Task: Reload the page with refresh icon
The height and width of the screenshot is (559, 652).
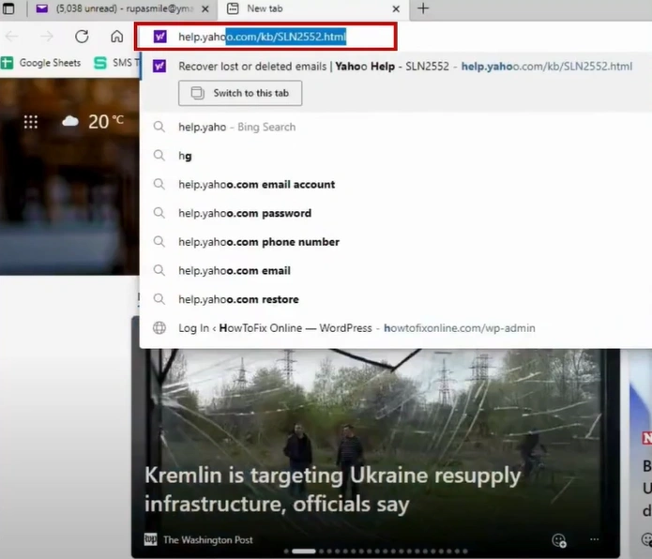Action: [82, 37]
